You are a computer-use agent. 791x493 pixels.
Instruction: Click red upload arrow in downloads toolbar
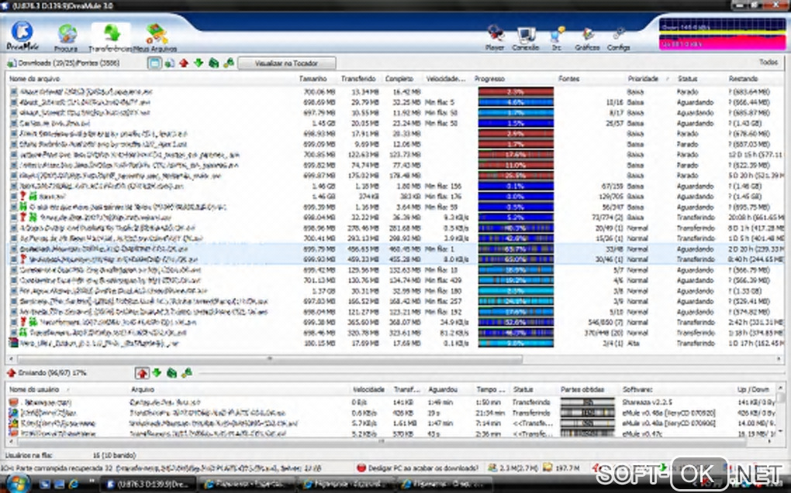tap(184, 63)
